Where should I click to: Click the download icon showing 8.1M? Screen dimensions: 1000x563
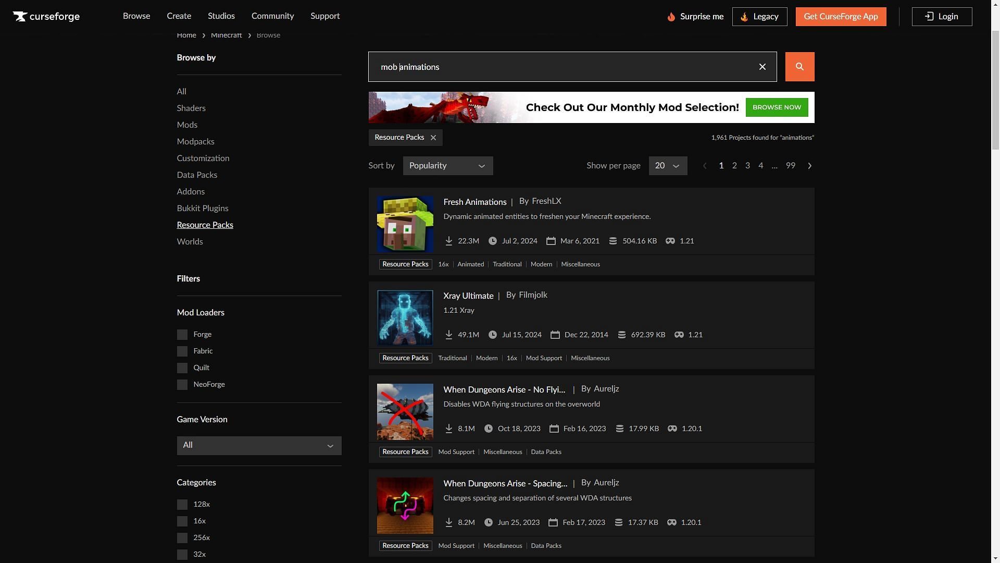[448, 429]
